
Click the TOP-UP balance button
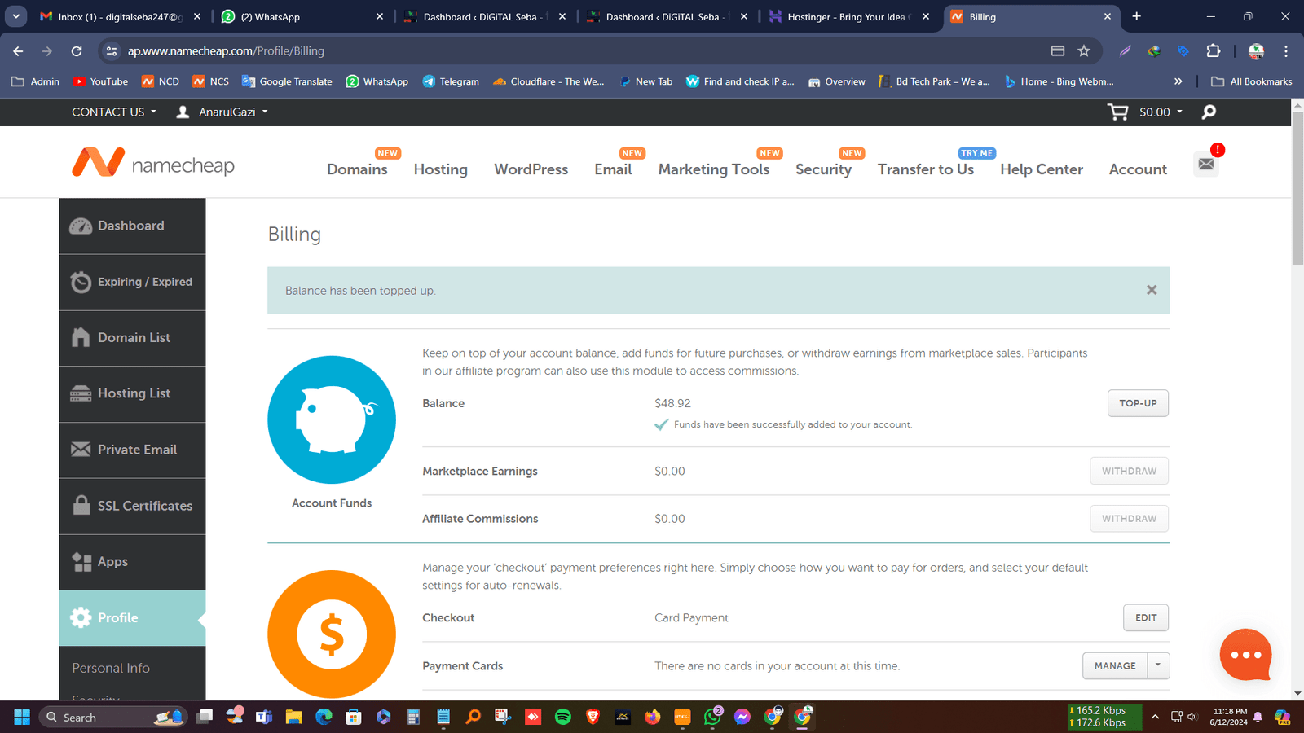point(1138,403)
